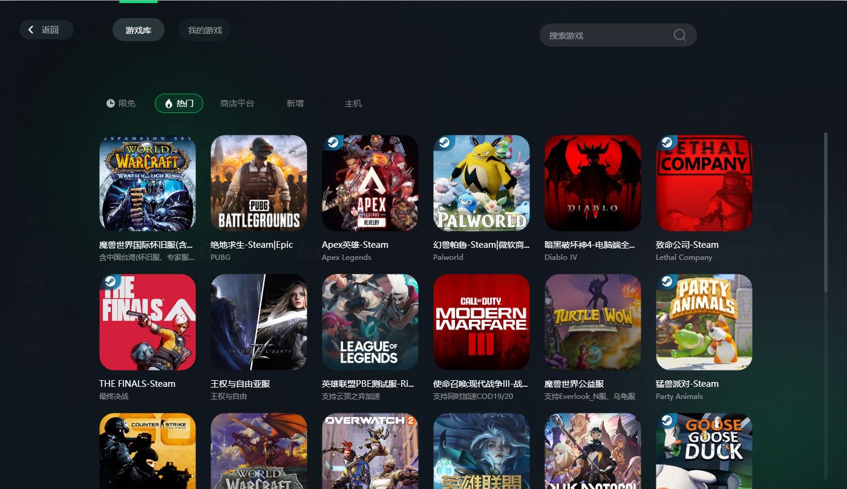Viewport: 847px width, 489px height.
Task: Select the 热门 hot filter
Action: tap(179, 103)
